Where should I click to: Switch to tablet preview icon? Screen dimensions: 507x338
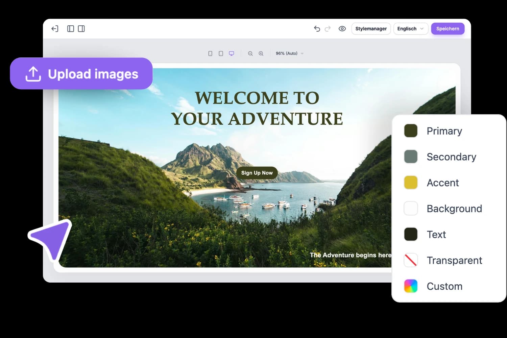[x=221, y=53]
